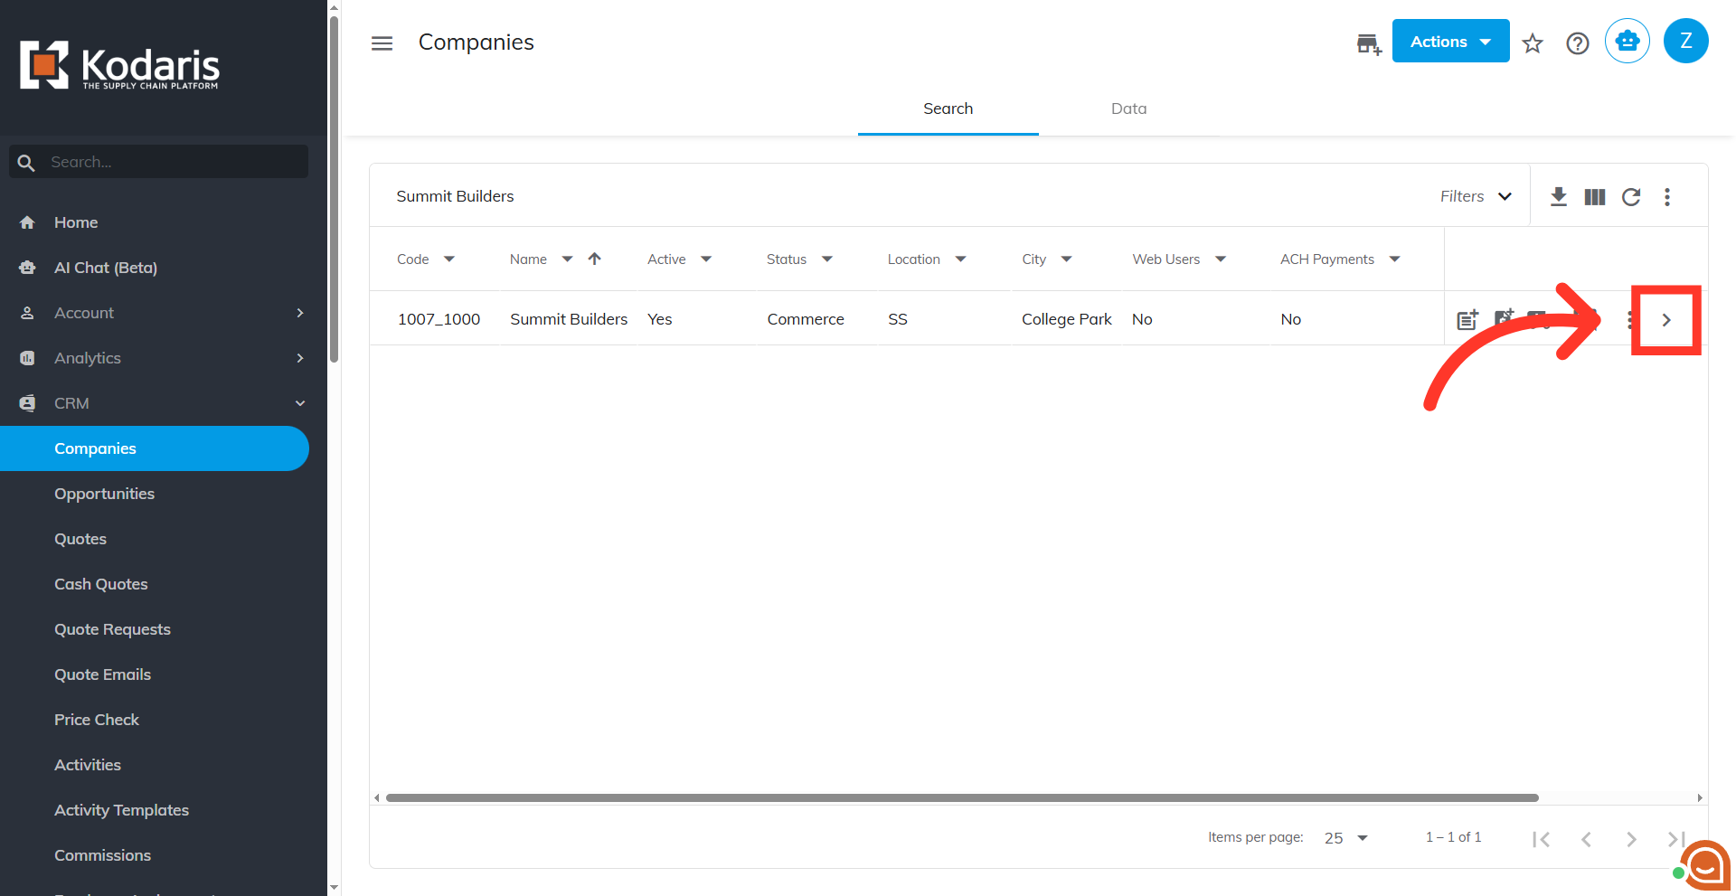
Task: Open Name column filter menu
Action: tap(567, 259)
